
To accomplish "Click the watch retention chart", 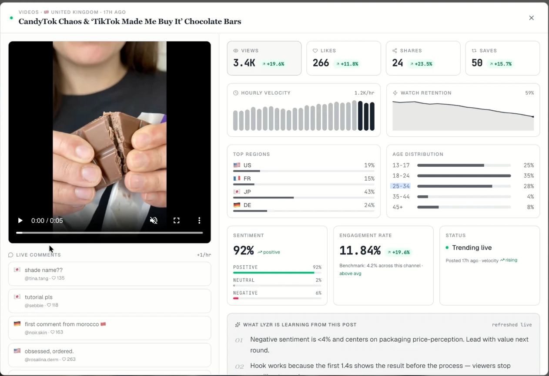I will [463, 115].
